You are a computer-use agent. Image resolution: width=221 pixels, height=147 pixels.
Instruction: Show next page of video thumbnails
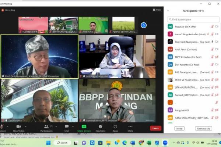[x=144, y=25]
